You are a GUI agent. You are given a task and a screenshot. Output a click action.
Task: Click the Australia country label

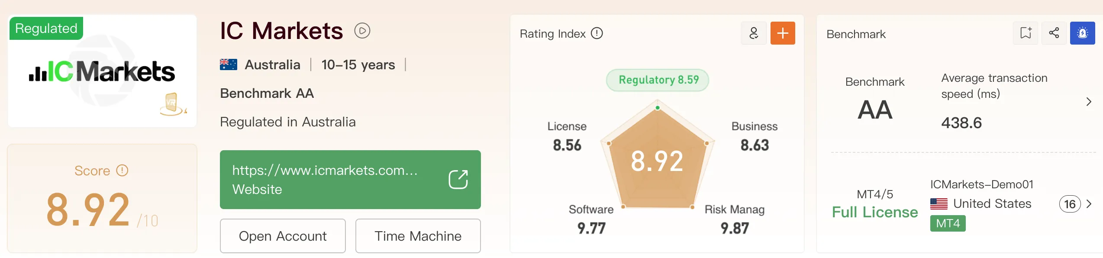click(272, 65)
